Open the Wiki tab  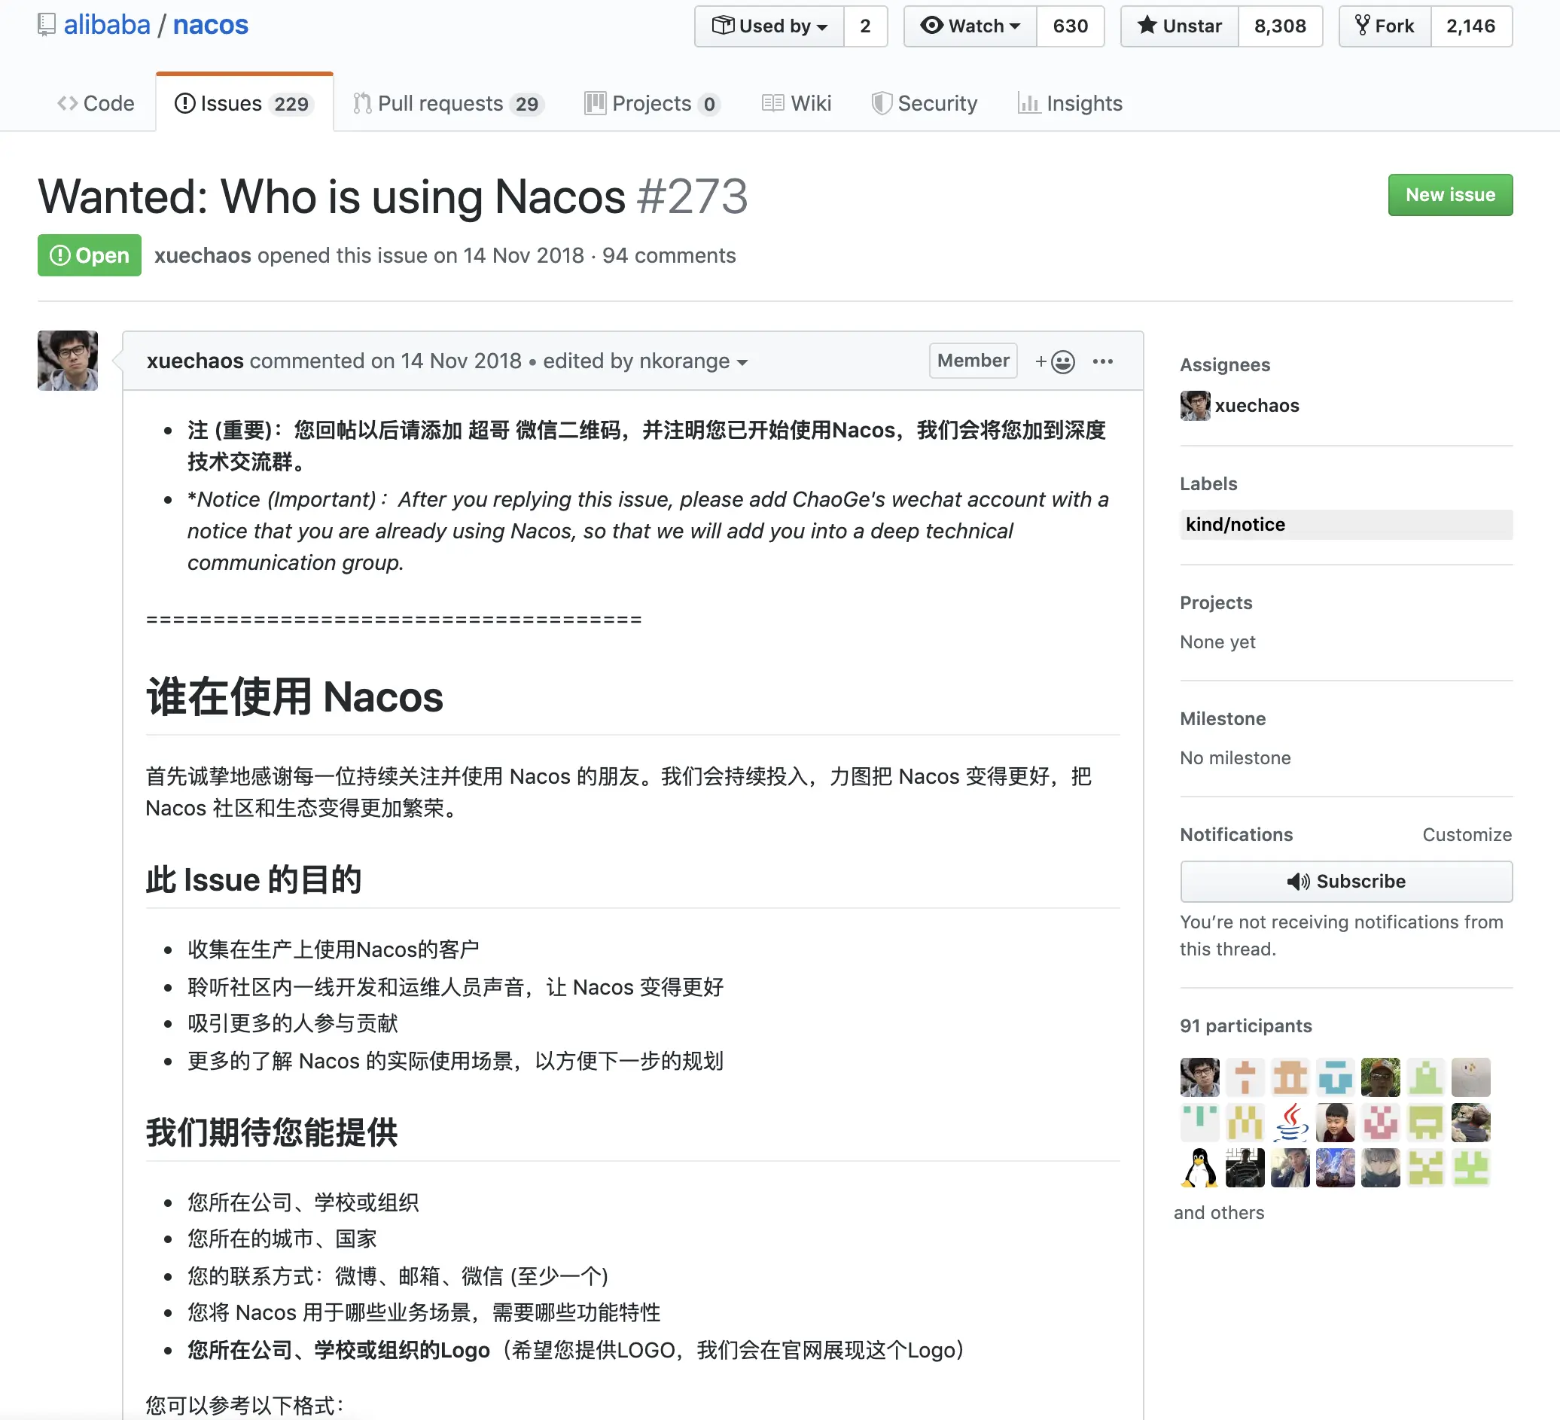click(x=797, y=103)
